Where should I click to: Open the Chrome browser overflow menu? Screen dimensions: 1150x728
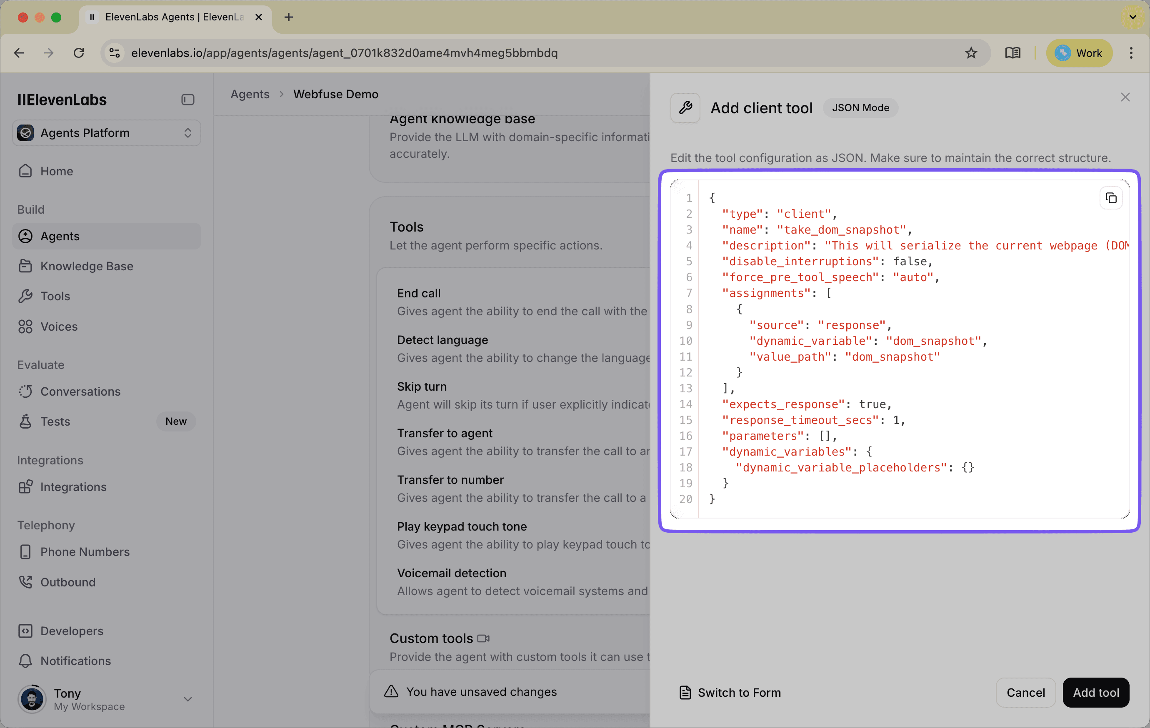1132,53
